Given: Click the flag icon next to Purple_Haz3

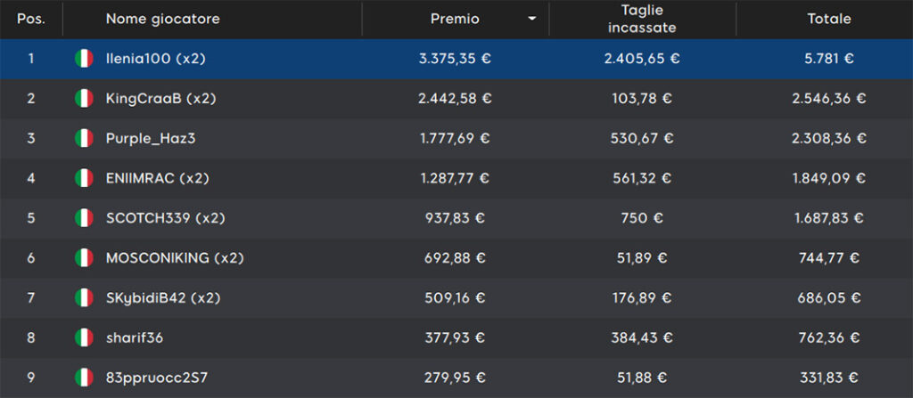Looking at the screenshot, I should [84, 139].
